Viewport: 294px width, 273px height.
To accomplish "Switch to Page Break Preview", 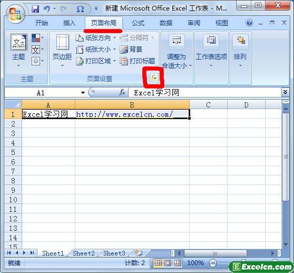I will [178, 263].
